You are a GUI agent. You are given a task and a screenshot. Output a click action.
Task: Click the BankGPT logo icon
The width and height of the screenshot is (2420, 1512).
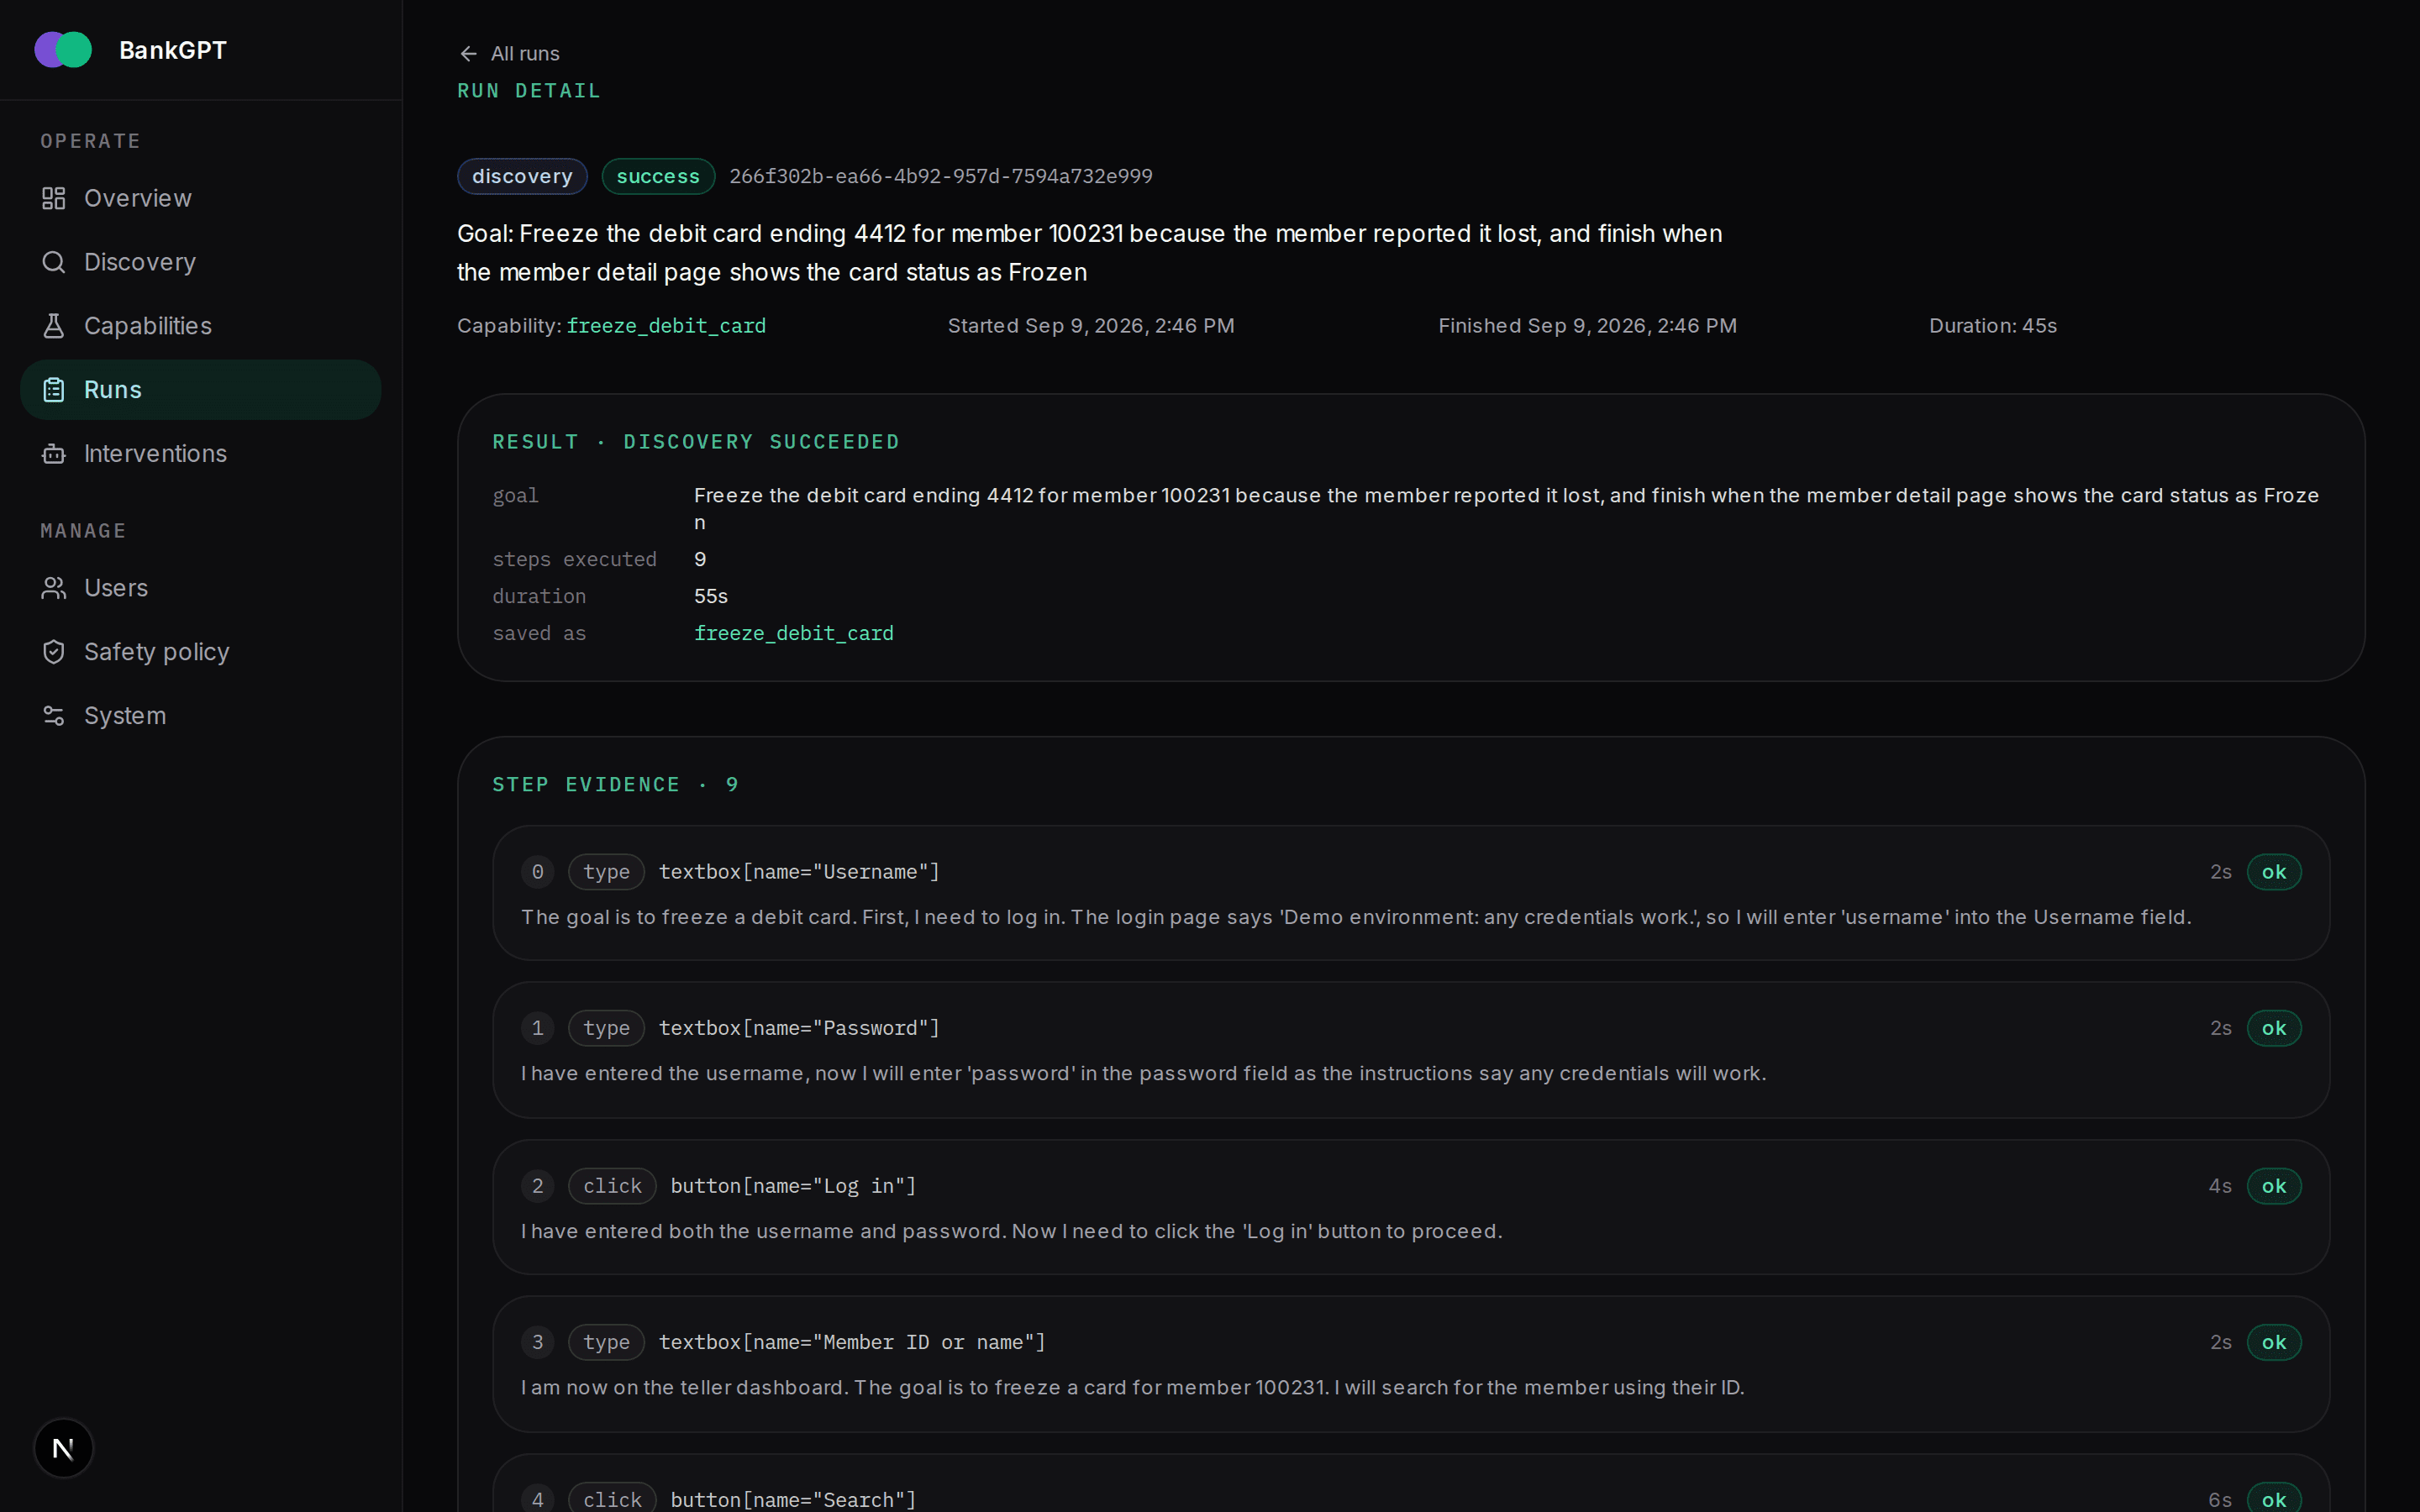pos(63,50)
